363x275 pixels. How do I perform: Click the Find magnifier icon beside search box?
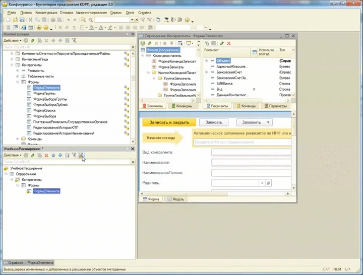(x=91, y=20)
